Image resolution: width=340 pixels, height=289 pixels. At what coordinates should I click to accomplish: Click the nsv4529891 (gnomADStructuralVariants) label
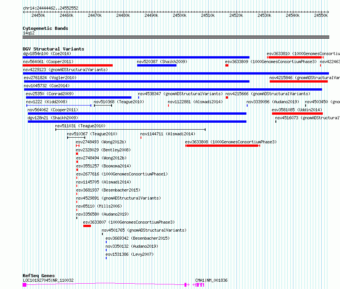[x=118, y=198]
